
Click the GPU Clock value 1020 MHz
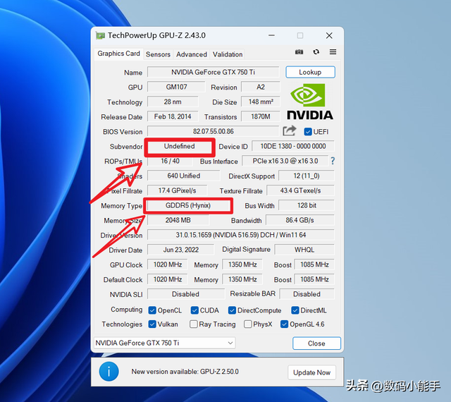pos(168,264)
